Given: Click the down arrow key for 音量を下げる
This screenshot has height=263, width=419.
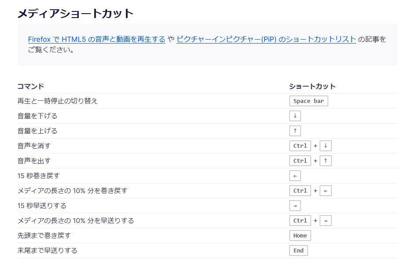Looking at the screenshot, I should point(295,116).
